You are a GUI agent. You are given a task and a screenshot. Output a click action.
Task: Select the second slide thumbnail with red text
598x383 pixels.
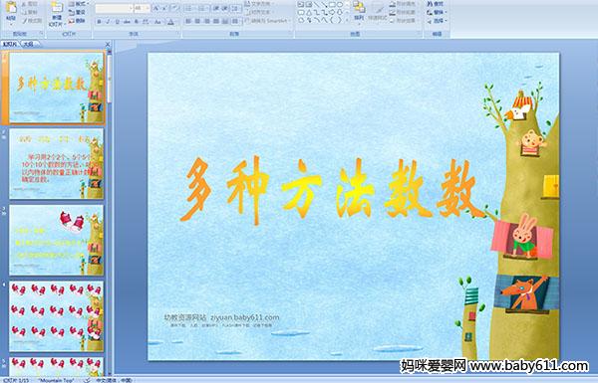pyautogui.click(x=56, y=164)
